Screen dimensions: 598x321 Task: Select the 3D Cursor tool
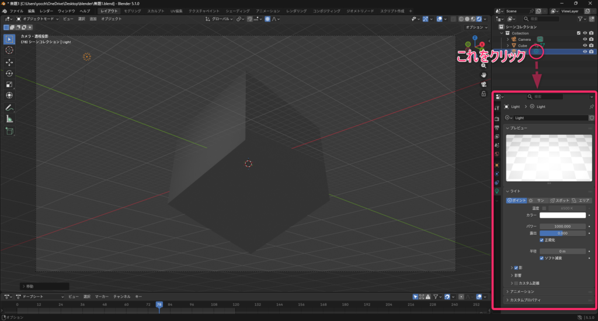(9, 50)
